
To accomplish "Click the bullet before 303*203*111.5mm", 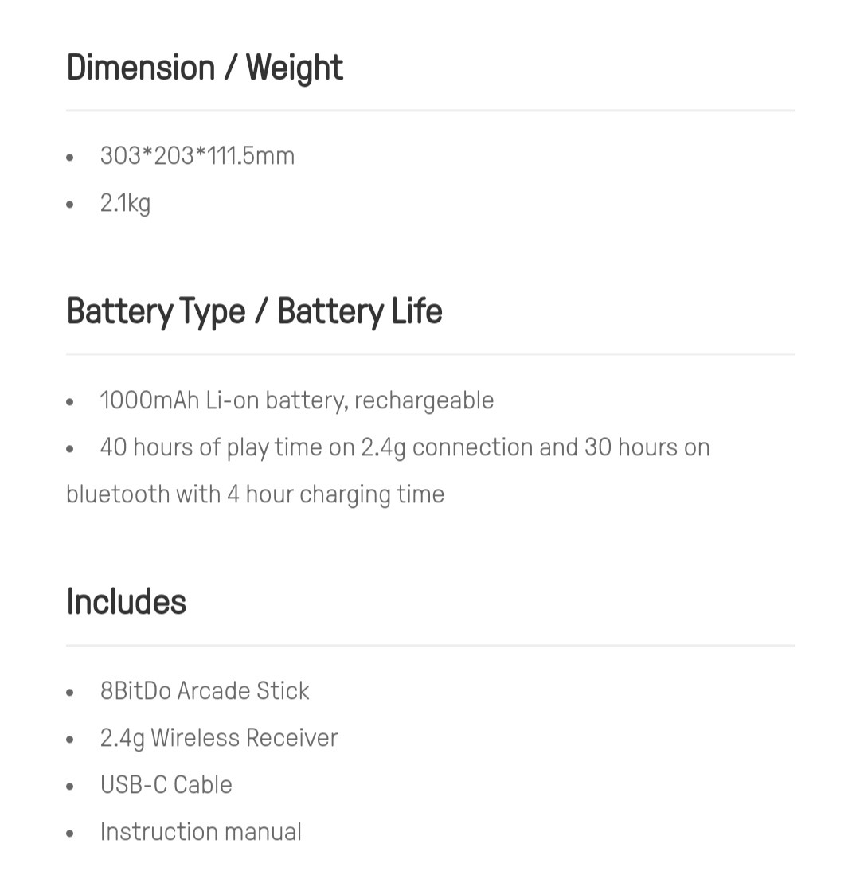I will pos(69,158).
